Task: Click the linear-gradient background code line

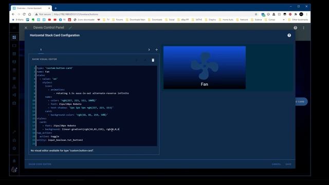Action: pyautogui.click(x=81, y=129)
